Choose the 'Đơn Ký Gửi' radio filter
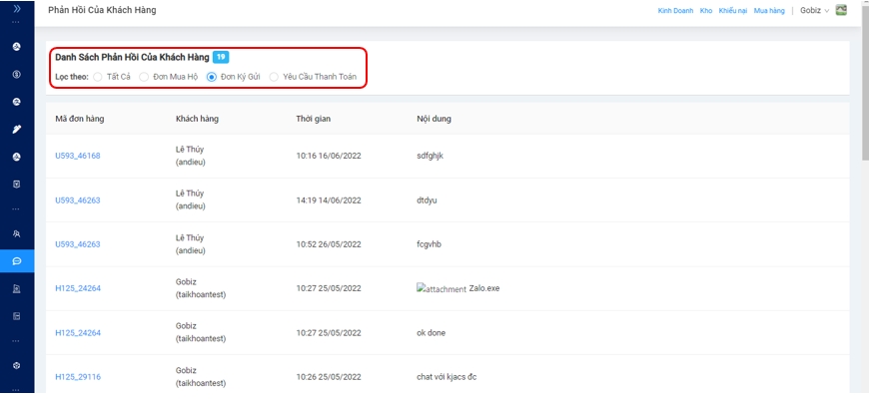This screenshot has height=399, width=869. [x=211, y=76]
